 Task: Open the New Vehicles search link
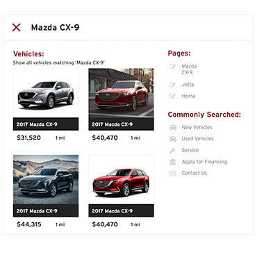click(x=197, y=127)
